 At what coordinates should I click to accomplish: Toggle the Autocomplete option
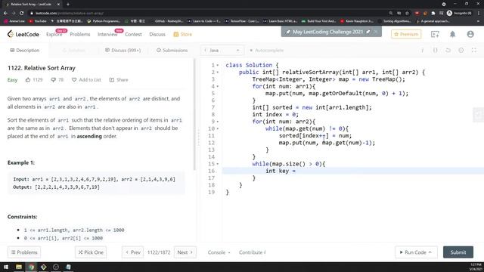(x=267, y=51)
